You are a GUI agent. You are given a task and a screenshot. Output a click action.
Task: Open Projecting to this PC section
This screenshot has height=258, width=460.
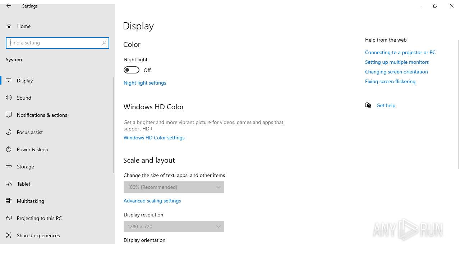(x=57, y=218)
